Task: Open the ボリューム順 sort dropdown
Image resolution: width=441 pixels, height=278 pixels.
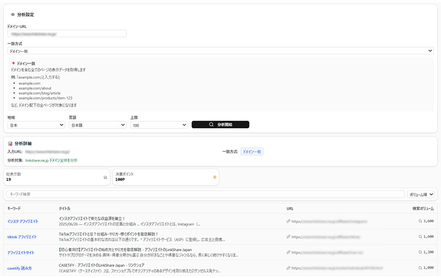Action: pyautogui.click(x=421, y=194)
